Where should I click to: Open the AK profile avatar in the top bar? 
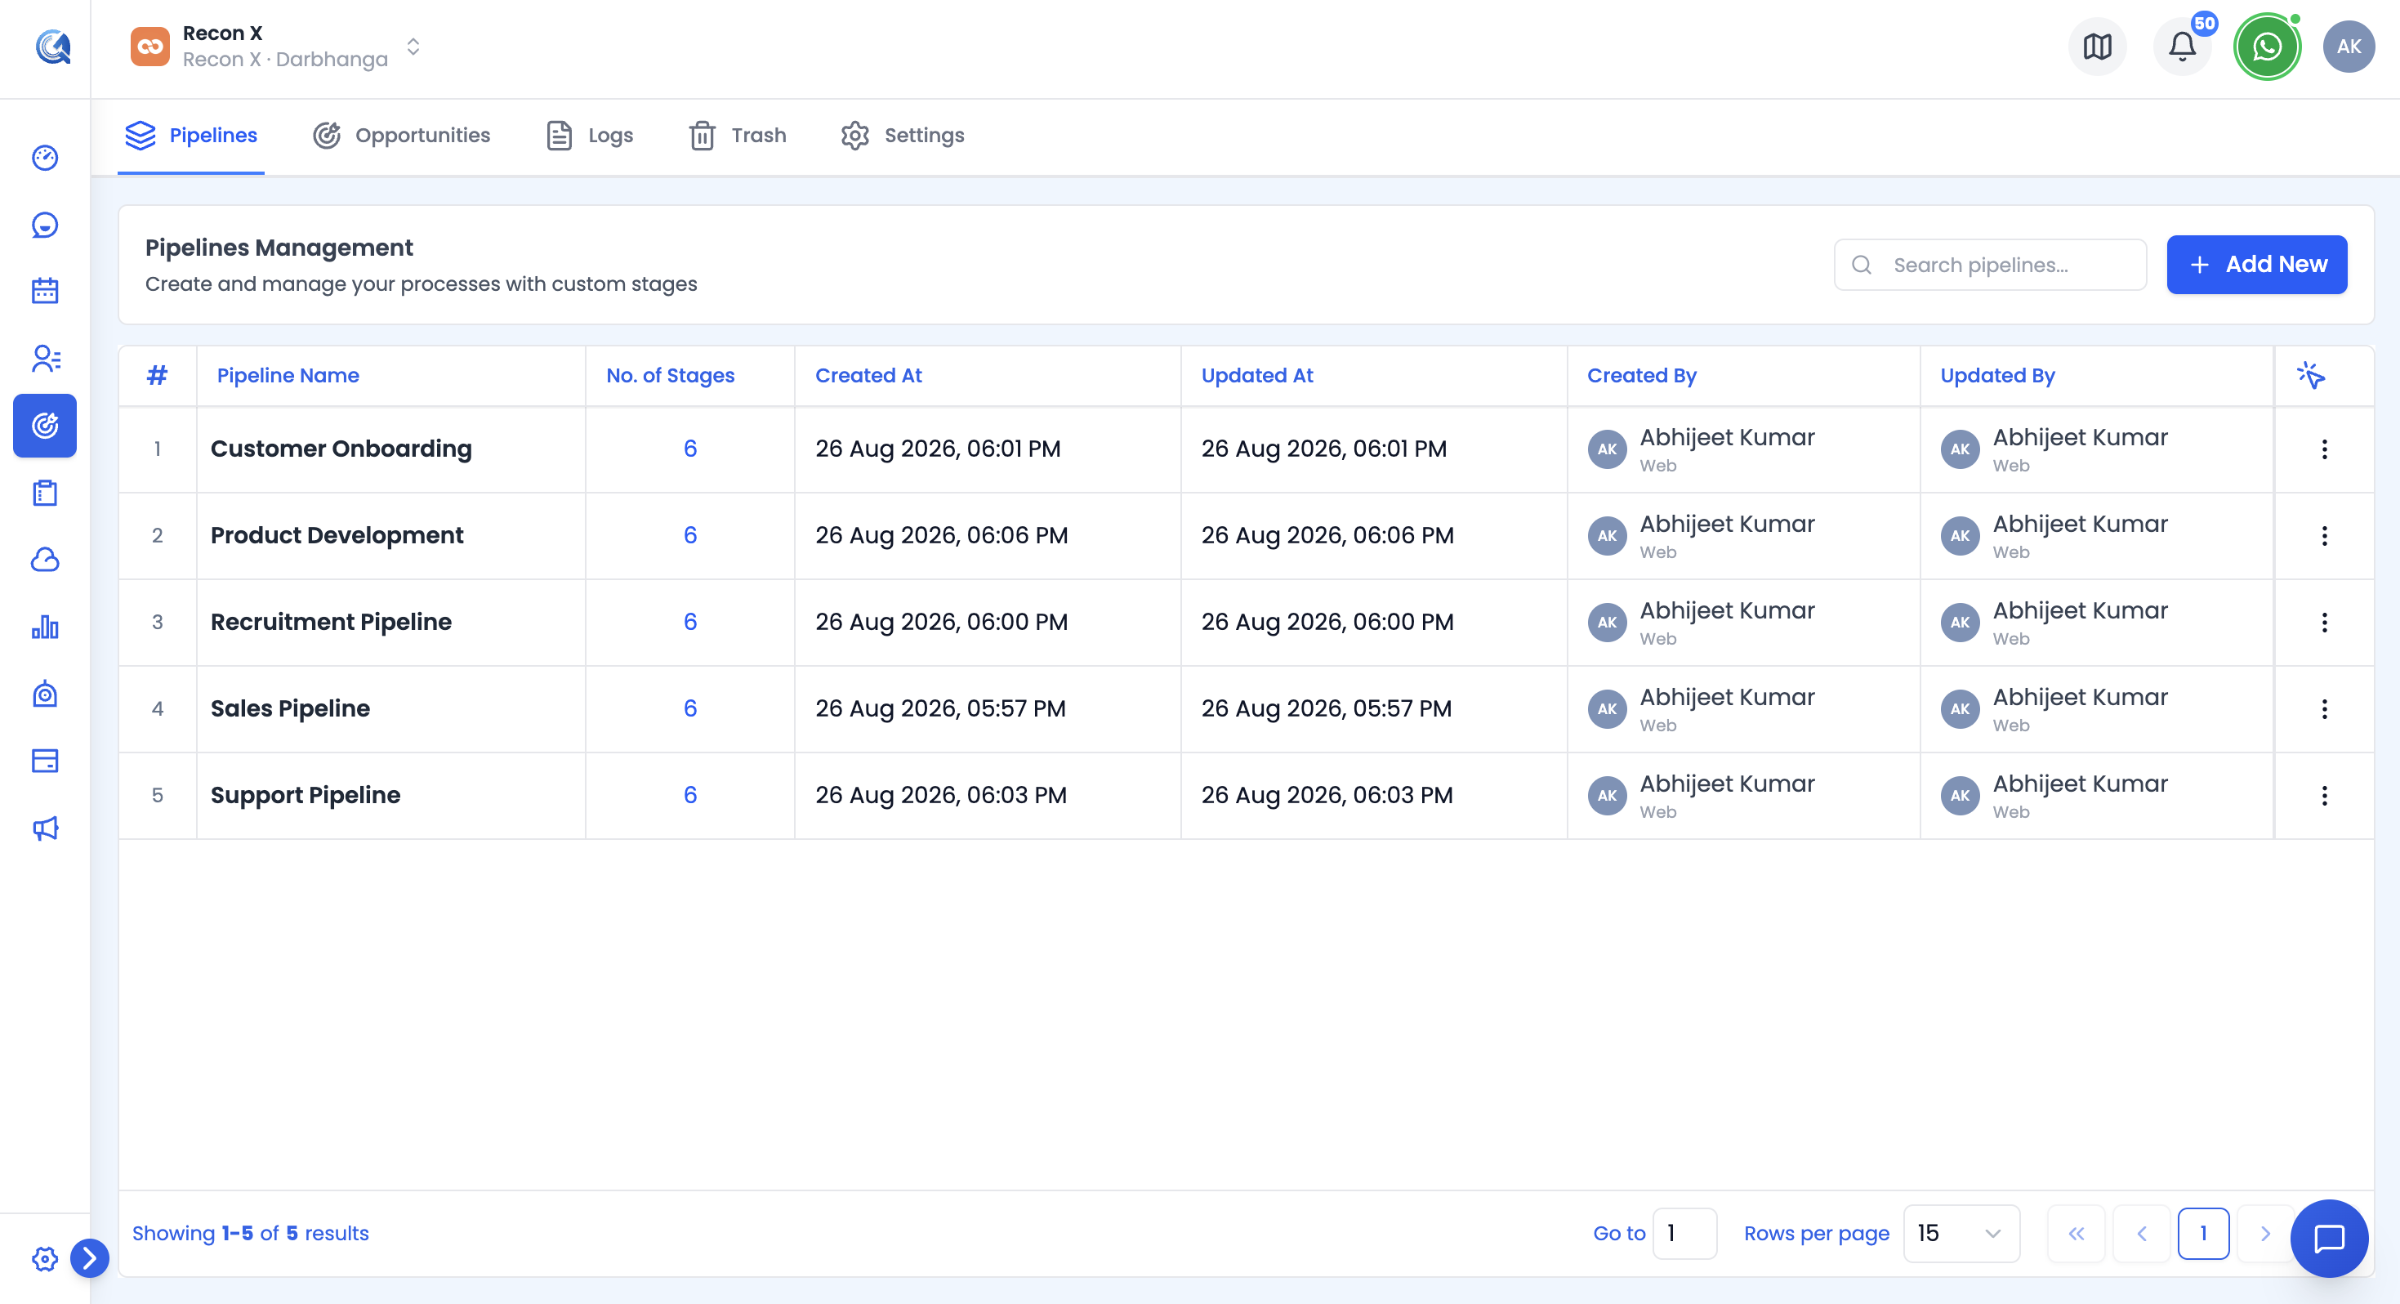click(x=2348, y=47)
